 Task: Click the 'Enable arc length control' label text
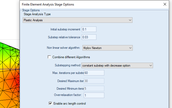pyautogui.click(x=70, y=104)
